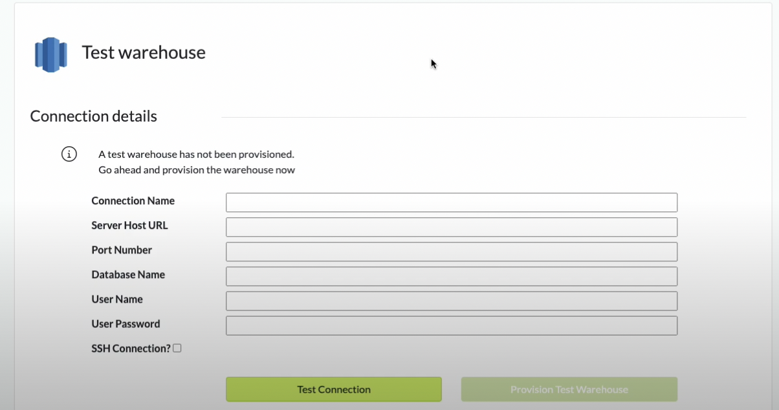Screen dimensions: 779x410
Task: Focus the User Name text field
Action: pyautogui.click(x=451, y=301)
